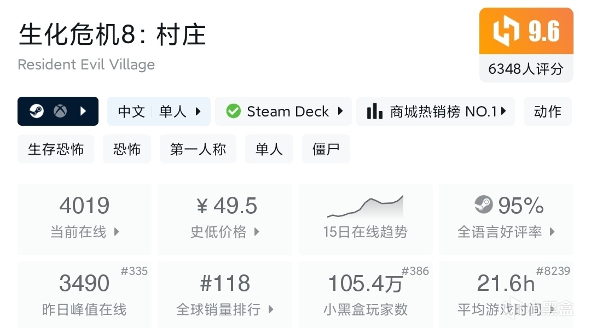This screenshot has height=328, width=591.
Task: Select the 动作 genre tag
Action: 547,112
